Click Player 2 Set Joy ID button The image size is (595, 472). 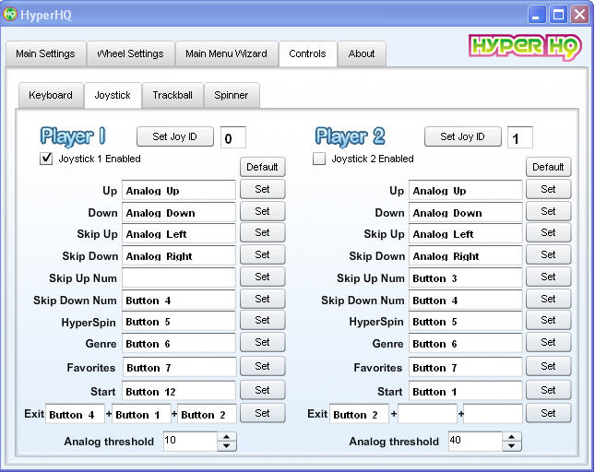[462, 136]
